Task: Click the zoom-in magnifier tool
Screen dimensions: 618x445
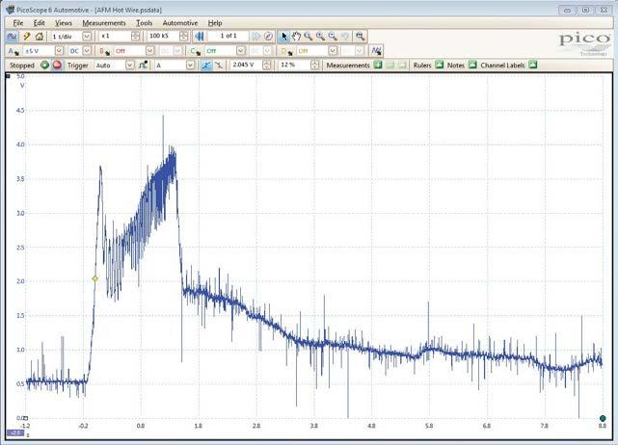Action: point(320,37)
